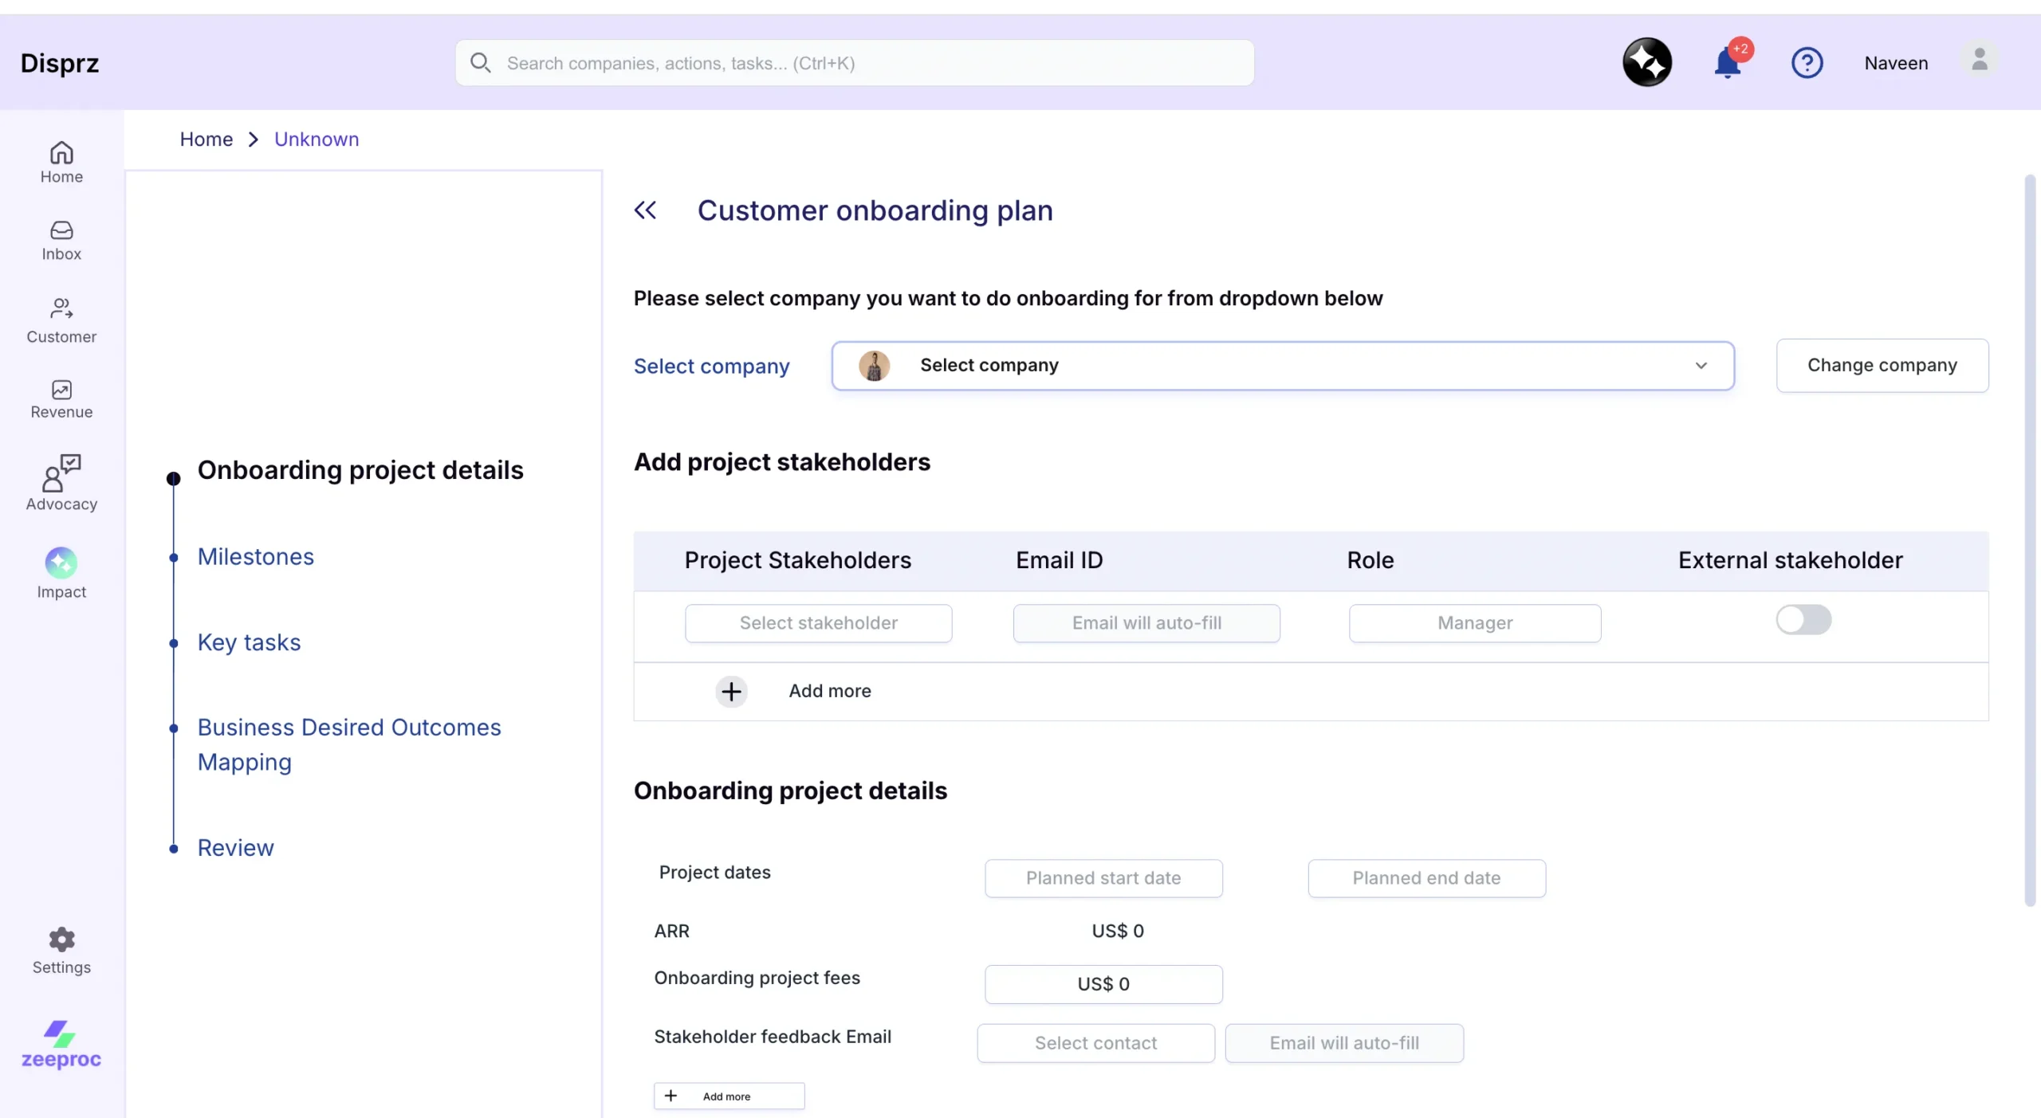The image size is (2041, 1118).
Task: Open Advocacy from the sidebar
Action: pos(61,482)
